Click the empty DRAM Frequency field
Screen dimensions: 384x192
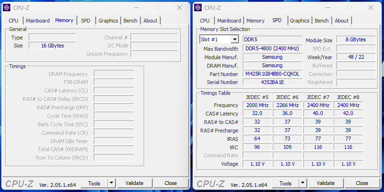pos(114,74)
